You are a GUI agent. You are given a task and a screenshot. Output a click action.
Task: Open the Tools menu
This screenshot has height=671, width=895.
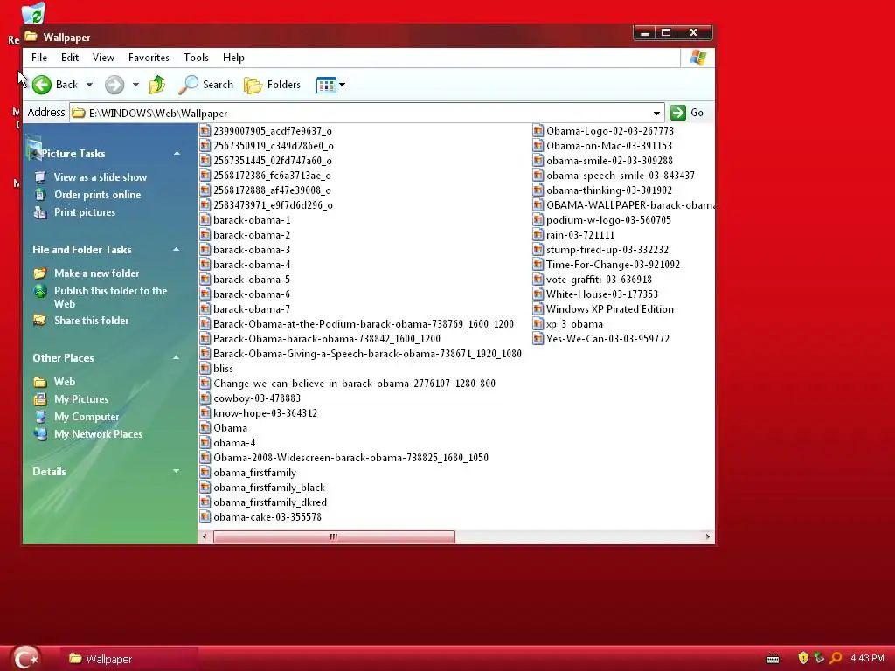(196, 57)
